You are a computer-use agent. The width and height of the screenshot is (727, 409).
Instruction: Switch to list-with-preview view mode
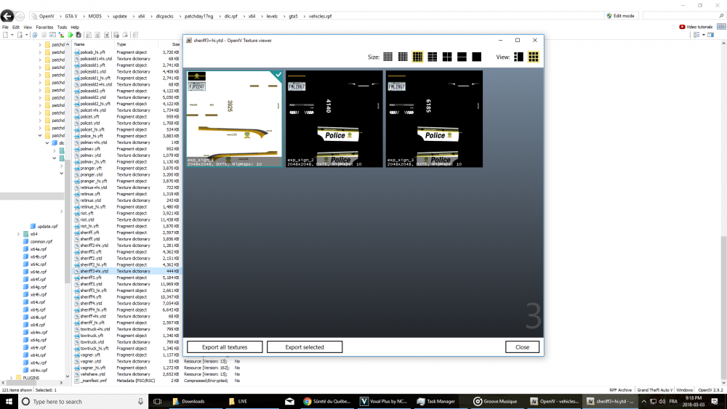coord(518,57)
